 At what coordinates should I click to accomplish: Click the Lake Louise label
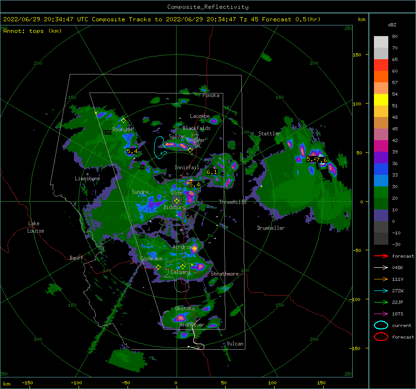tap(36, 227)
